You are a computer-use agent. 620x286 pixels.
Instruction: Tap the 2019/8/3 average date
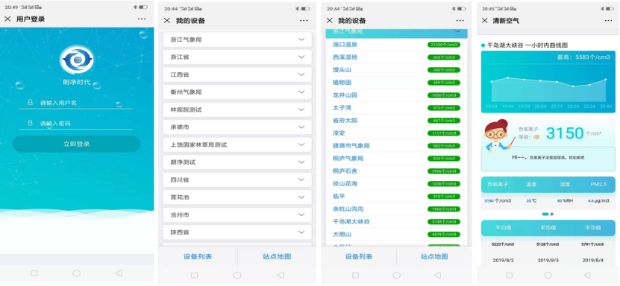pos(548,261)
